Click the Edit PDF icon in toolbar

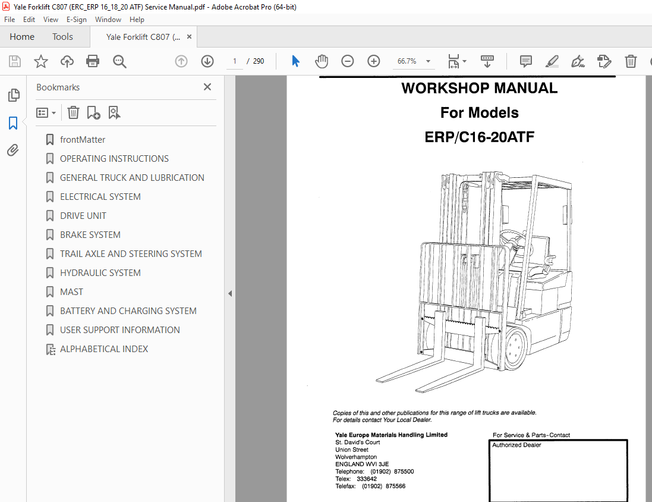pyautogui.click(x=604, y=61)
